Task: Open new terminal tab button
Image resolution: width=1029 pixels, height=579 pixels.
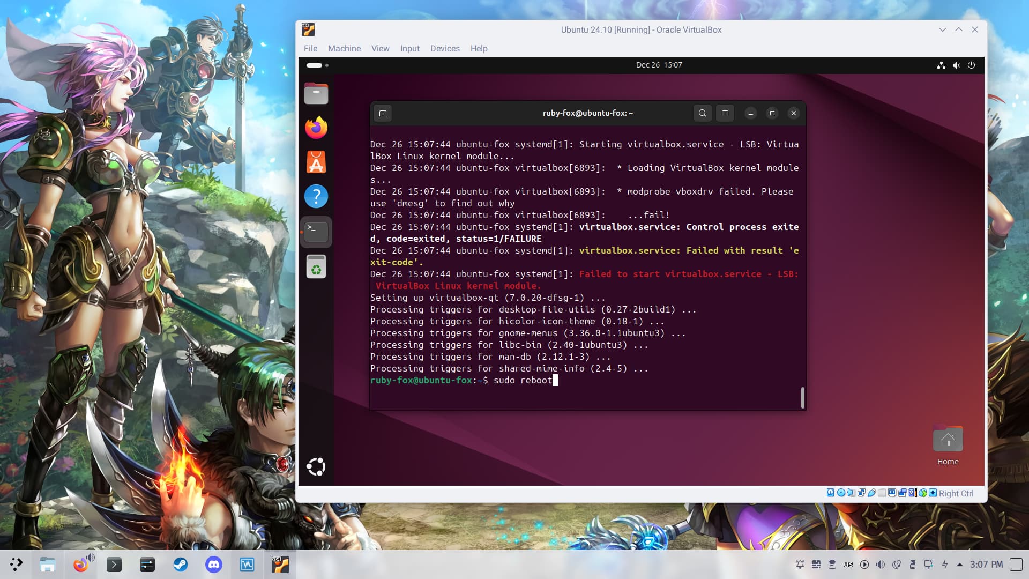Action: click(383, 113)
